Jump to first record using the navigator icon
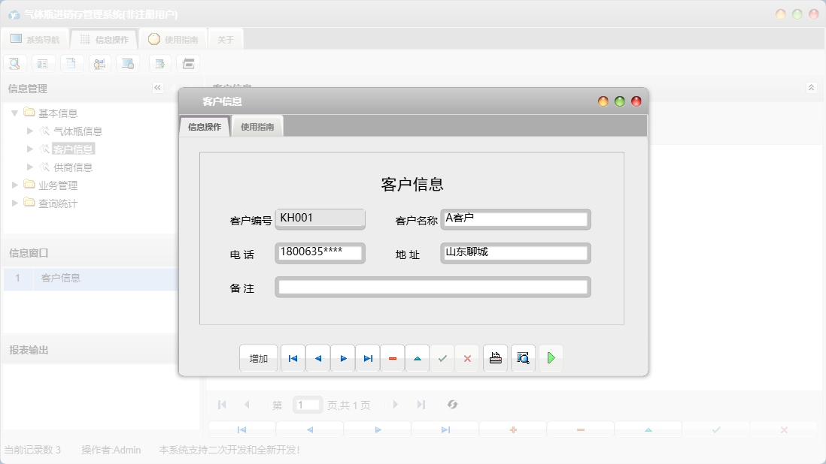Image resolution: width=826 pixels, height=464 pixels. pyautogui.click(x=293, y=358)
